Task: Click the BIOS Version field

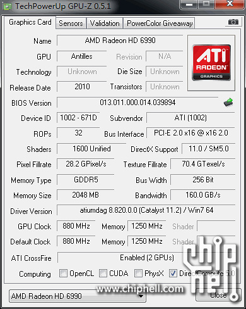Action: 138,103
